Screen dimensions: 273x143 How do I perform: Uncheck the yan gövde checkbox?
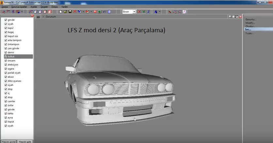[6, 48]
